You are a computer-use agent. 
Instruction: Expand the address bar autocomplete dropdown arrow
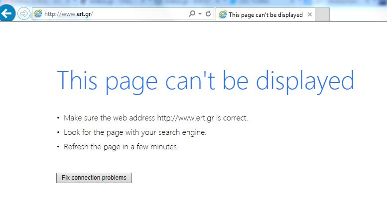200,14
